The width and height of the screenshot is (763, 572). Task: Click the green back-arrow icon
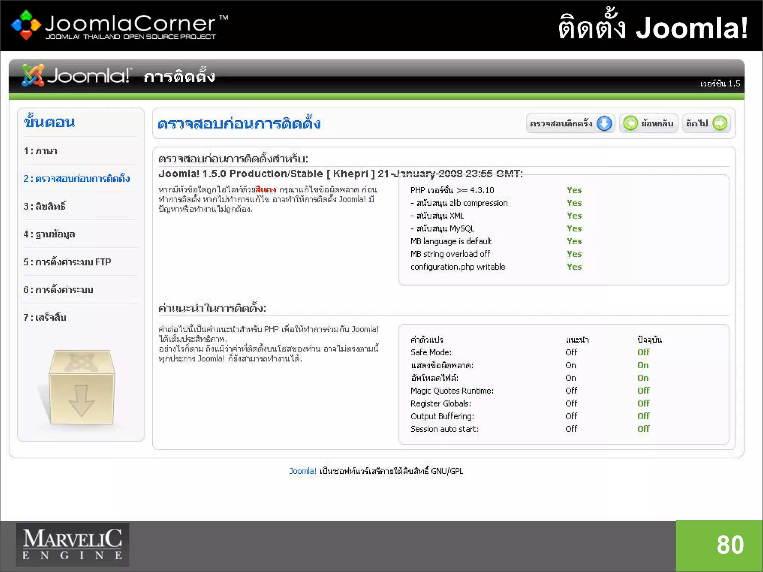click(630, 123)
